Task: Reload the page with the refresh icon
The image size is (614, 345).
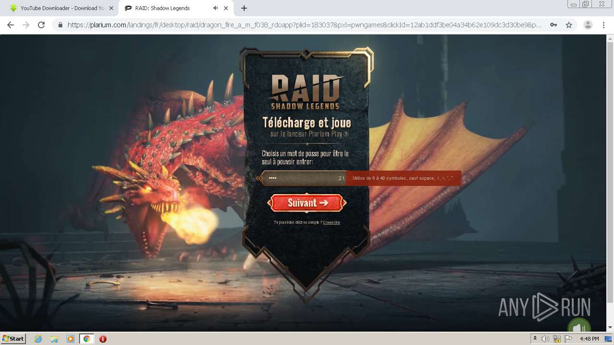Action: pyautogui.click(x=41, y=25)
